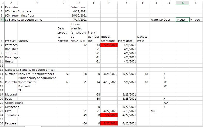This screenshot has width=203, height=127.
Task: Click the 'Plant date' heading cell
Action: pos(127,33)
